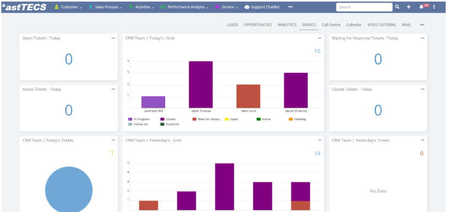
Task: Open the vertical dots user menu
Action: click(434, 7)
